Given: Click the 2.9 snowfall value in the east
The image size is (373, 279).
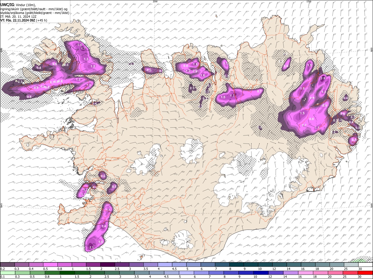Looking at the screenshot, I should tap(323, 78).
